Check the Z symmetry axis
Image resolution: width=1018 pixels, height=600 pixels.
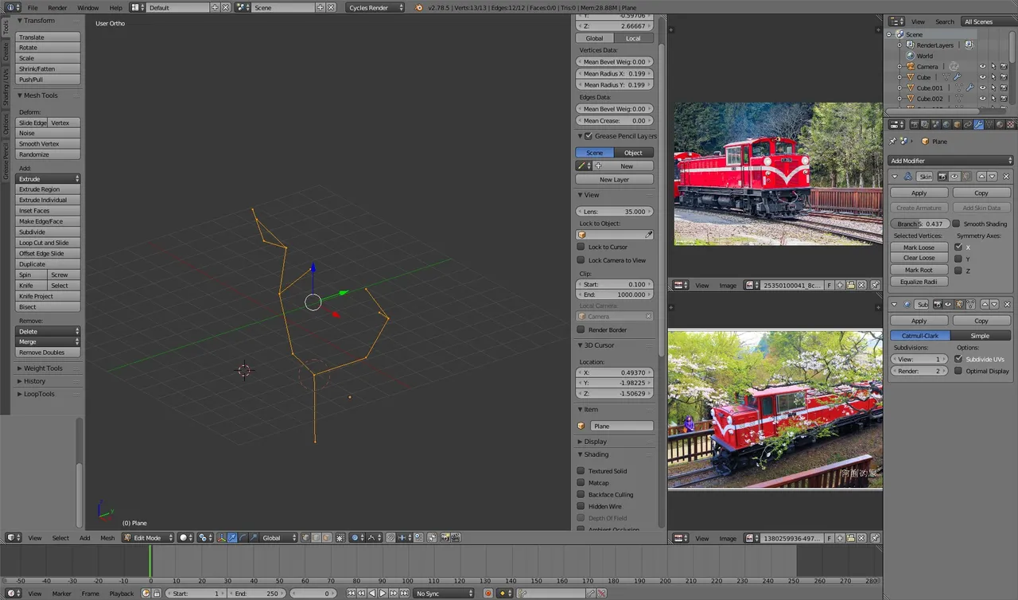(958, 271)
